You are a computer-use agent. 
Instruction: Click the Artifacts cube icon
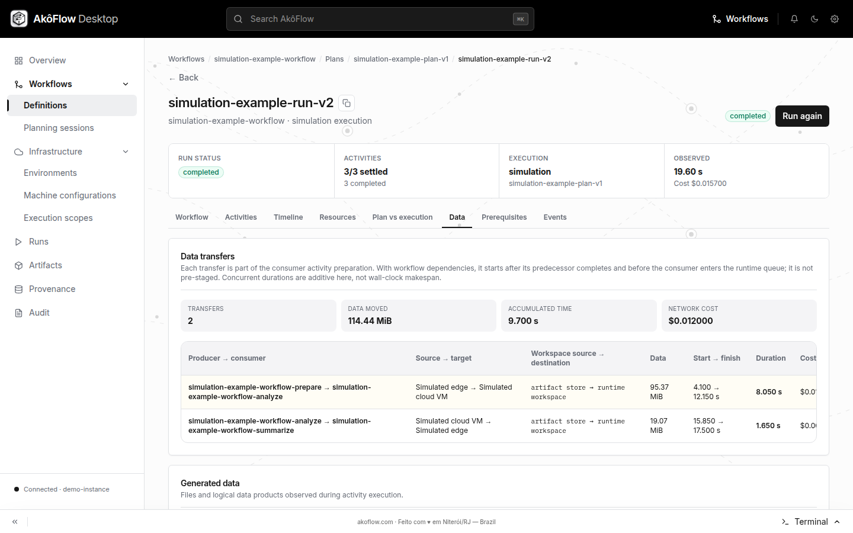pos(18,265)
